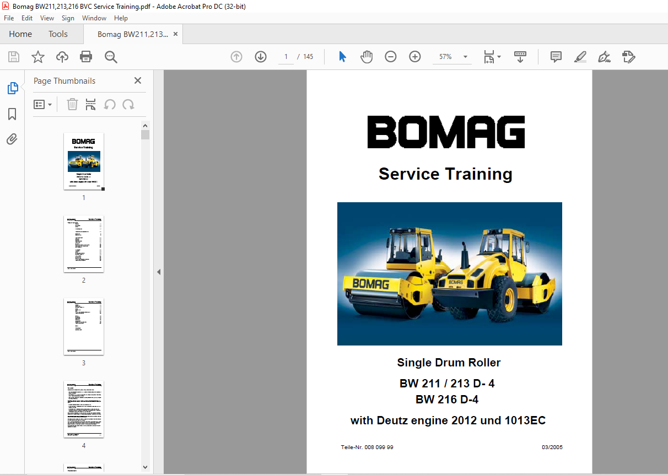Select page 4 thumbnail
Viewport: 668px width, 475px height.
point(84,409)
